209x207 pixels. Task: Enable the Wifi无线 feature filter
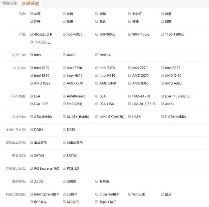click(129, 194)
